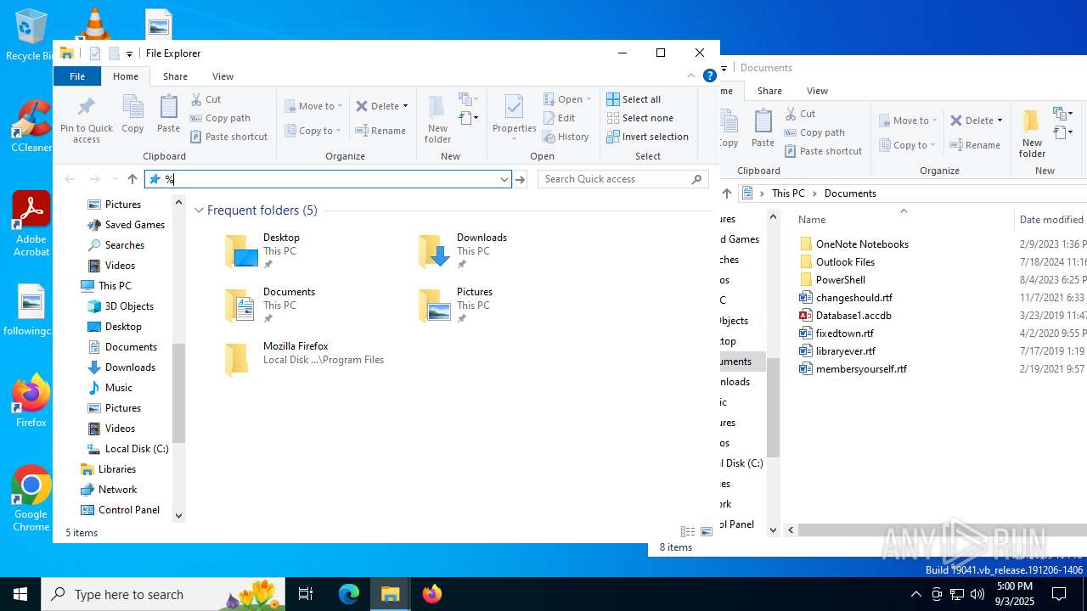Switch to Details view icon in status bar

(x=688, y=532)
